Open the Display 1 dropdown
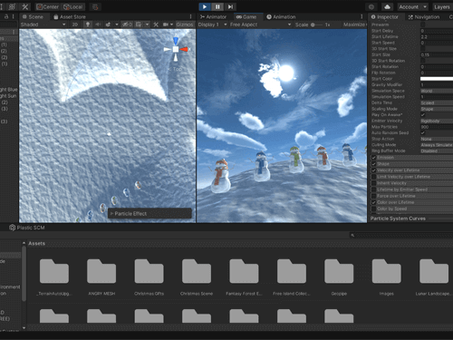The width and height of the screenshot is (453, 340). (212, 24)
